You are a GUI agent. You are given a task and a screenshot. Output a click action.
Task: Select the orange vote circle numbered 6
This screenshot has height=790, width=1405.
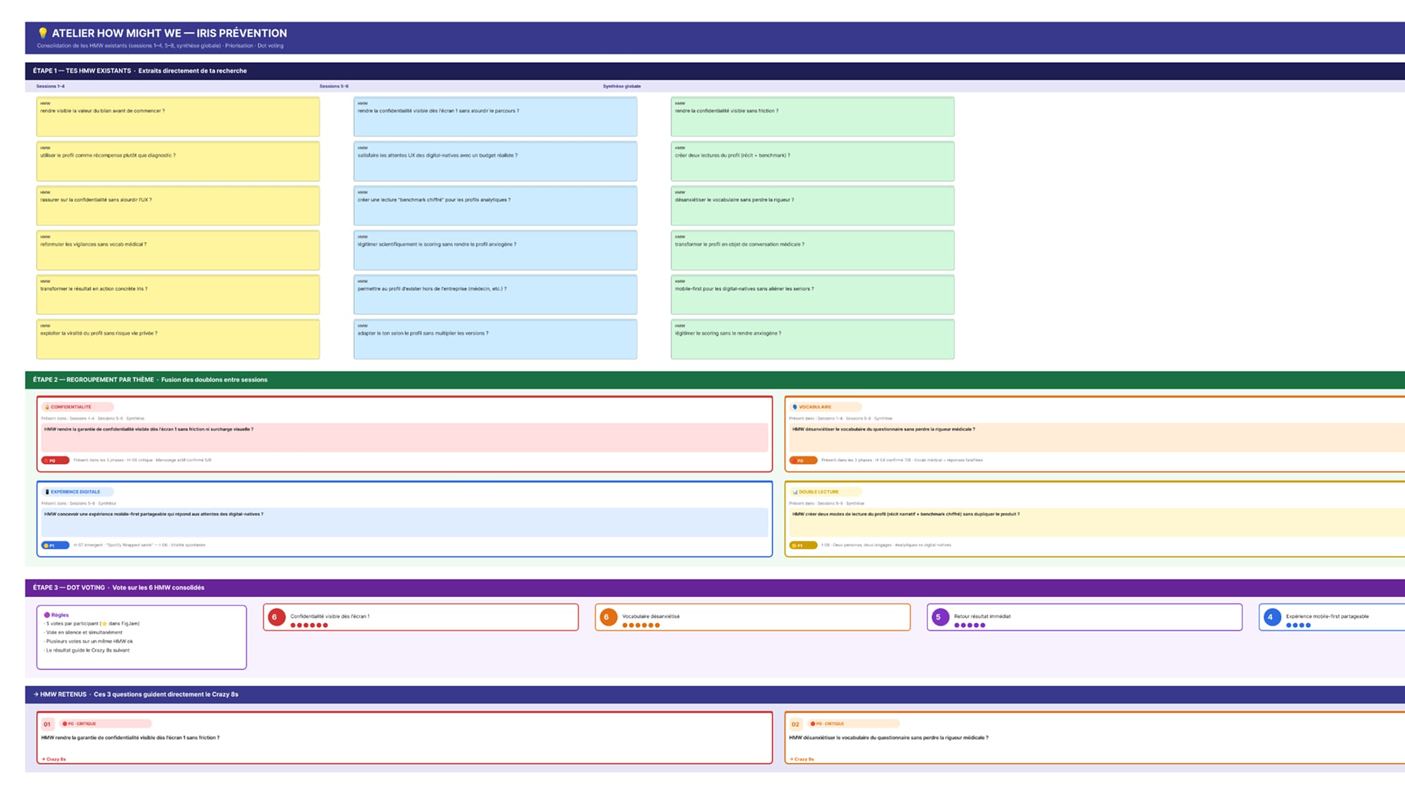(x=608, y=617)
